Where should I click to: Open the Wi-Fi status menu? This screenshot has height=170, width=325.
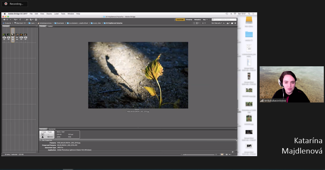point(235,14)
